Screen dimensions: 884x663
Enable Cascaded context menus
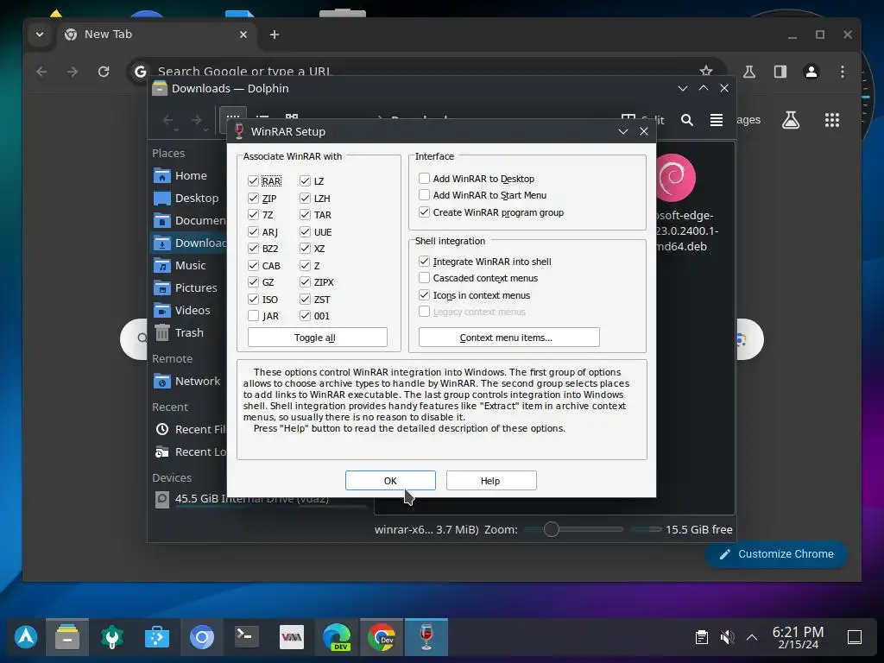click(x=424, y=278)
